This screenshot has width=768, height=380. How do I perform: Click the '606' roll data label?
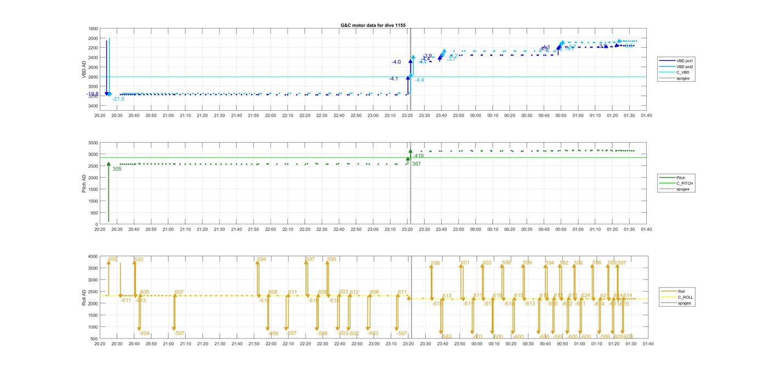[374, 292]
